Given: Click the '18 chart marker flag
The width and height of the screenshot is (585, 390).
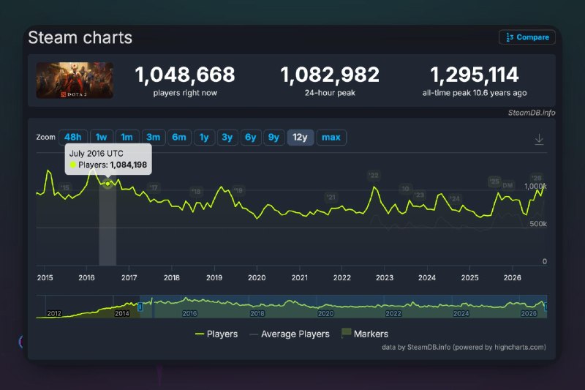Looking at the screenshot, I should click(196, 192).
